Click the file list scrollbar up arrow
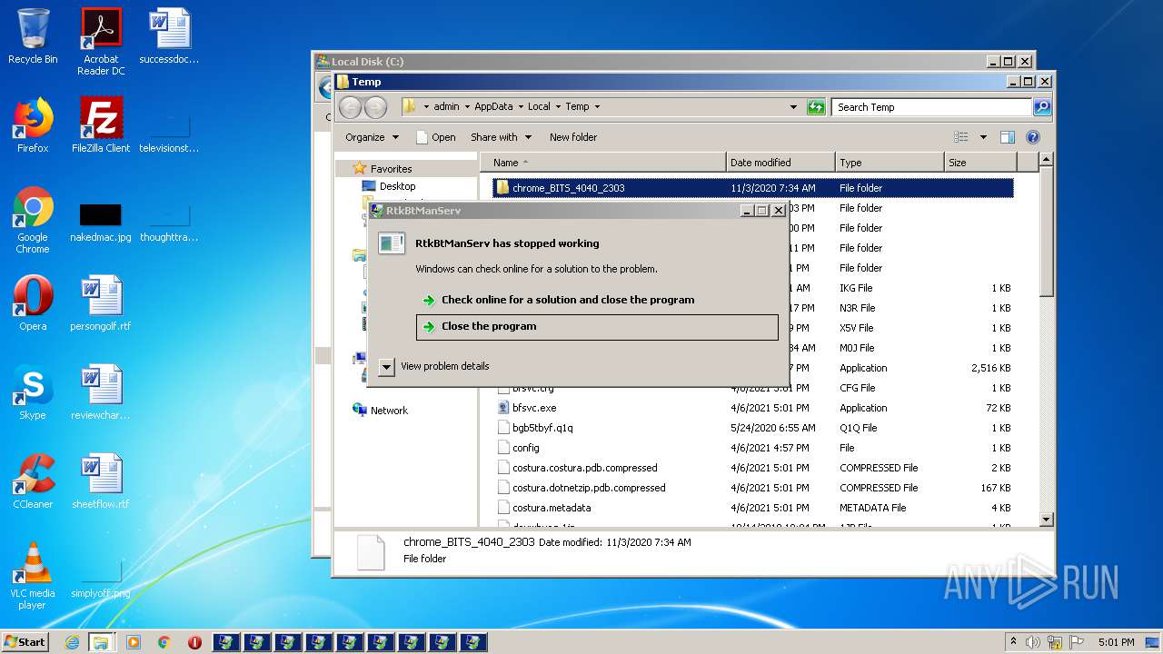The height and width of the screenshot is (654, 1163). (x=1046, y=160)
